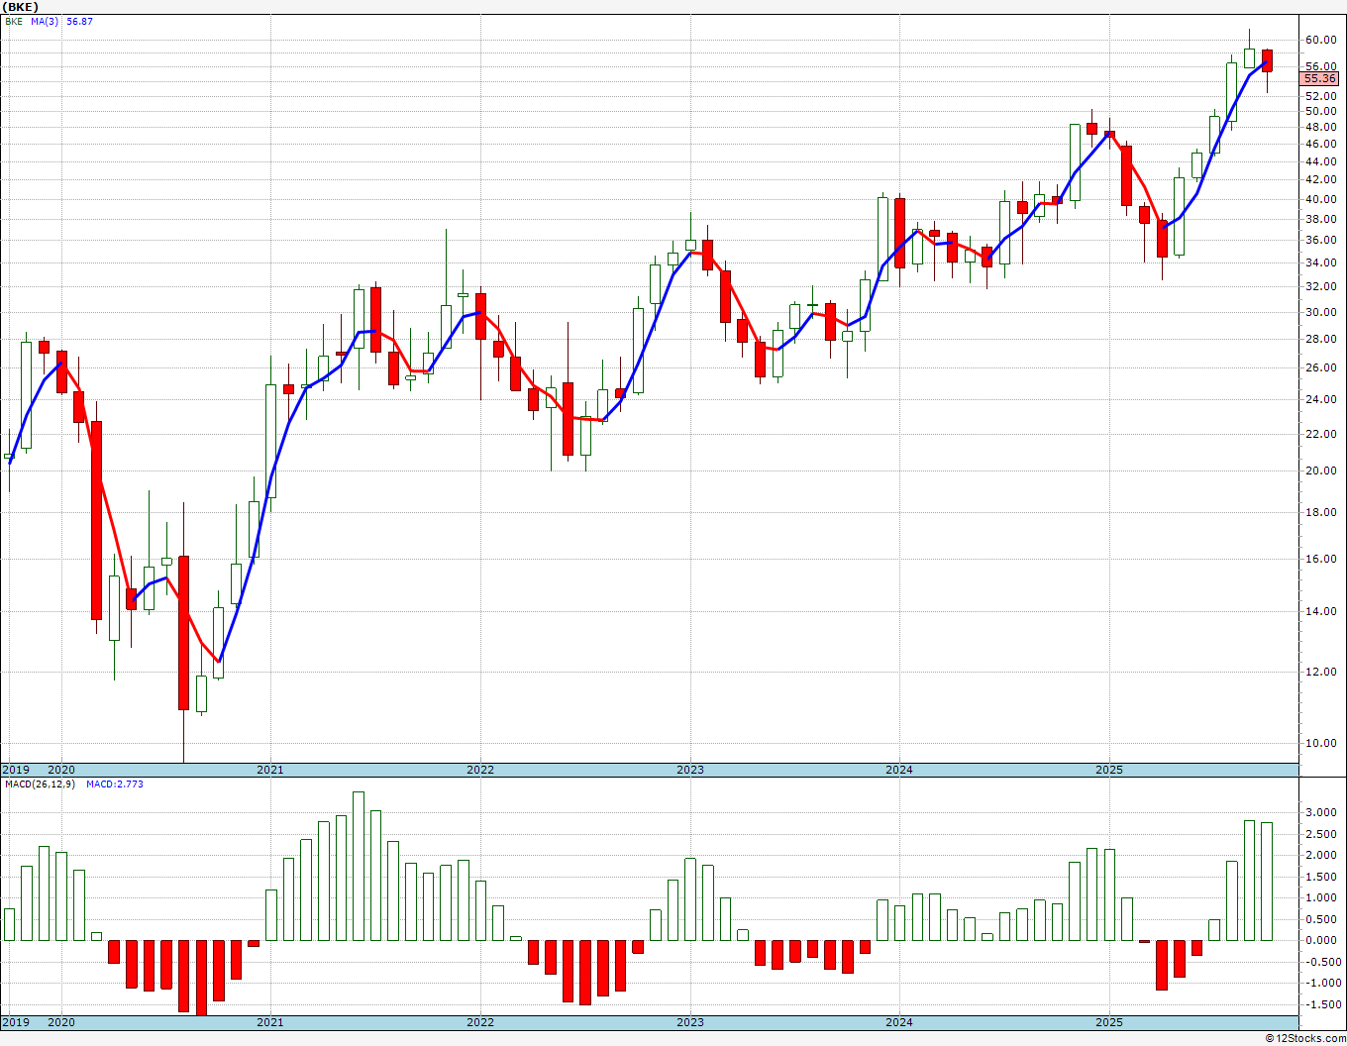Viewport: 1347px width, 1046px height.
Task: Open the 12Stocks.com watermark link
Action: pos(1307,1038)
